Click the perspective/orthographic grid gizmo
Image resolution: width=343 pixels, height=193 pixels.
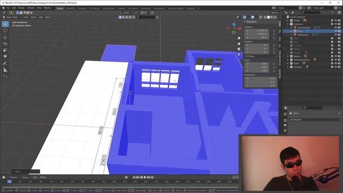239,54
